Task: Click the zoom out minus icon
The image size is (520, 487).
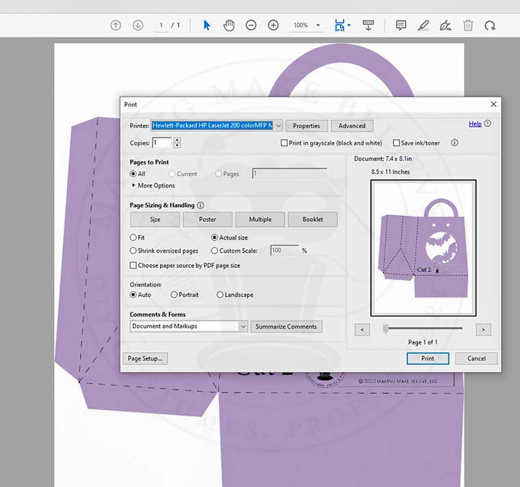Action: (x=251, y=25)
